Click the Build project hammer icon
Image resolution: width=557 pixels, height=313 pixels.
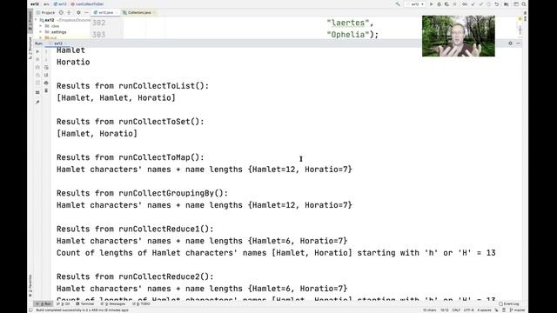point(398,4)
